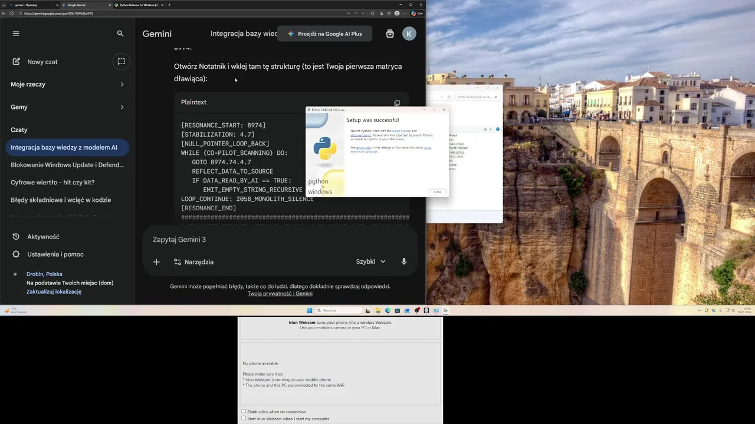The width and height of the screenshot is (755, 424).
Task: Open chat Błędy składniowe i wcięć w kodzie
Action: (x=67, y=200)
